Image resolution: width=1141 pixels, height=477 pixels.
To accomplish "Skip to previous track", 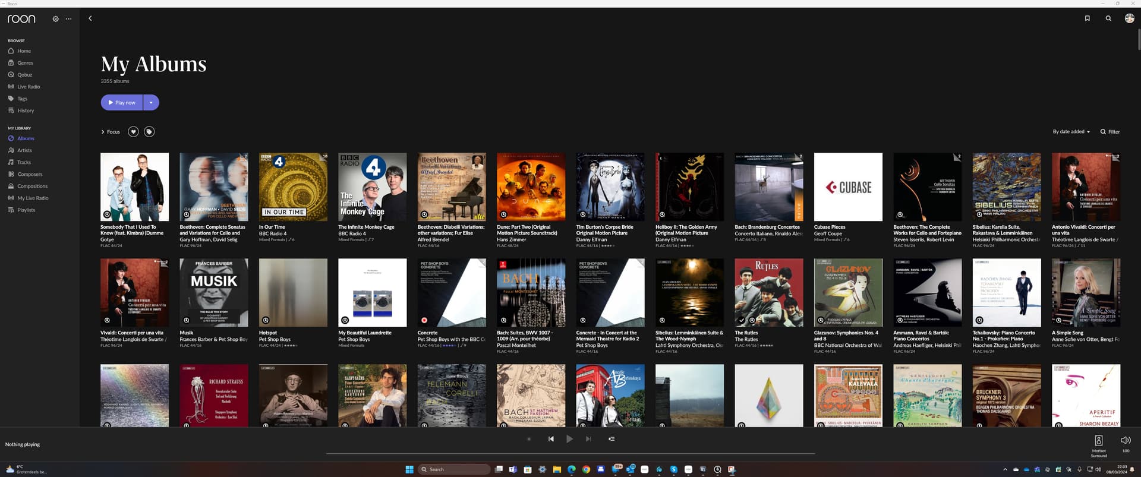I will (551, 439).
